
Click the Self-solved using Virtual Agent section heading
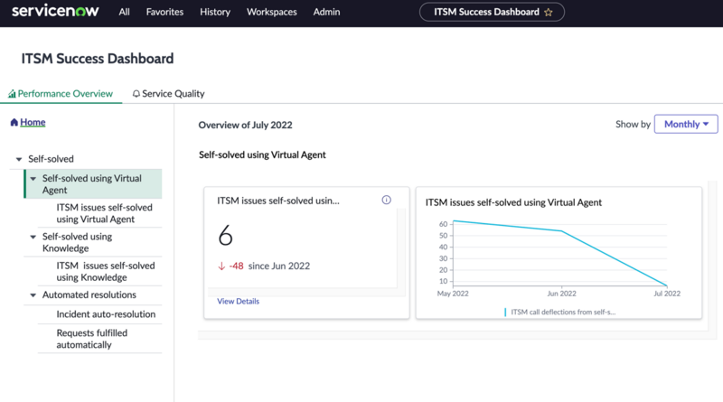pos(262,154)
